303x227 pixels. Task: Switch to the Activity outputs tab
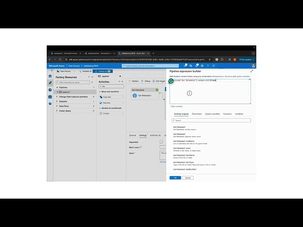181,114
